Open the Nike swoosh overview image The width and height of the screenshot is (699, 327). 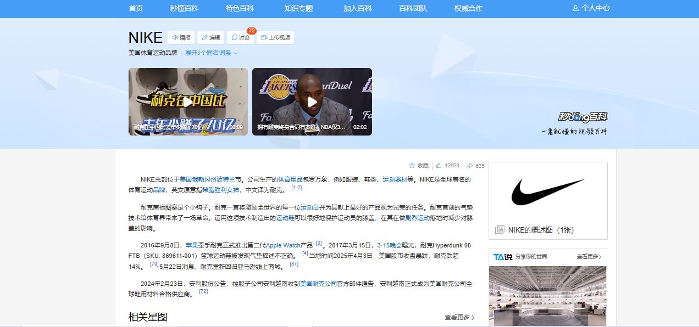click(547, 192)
